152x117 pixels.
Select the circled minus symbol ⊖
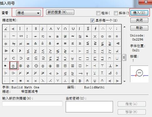tap(13, 66)
